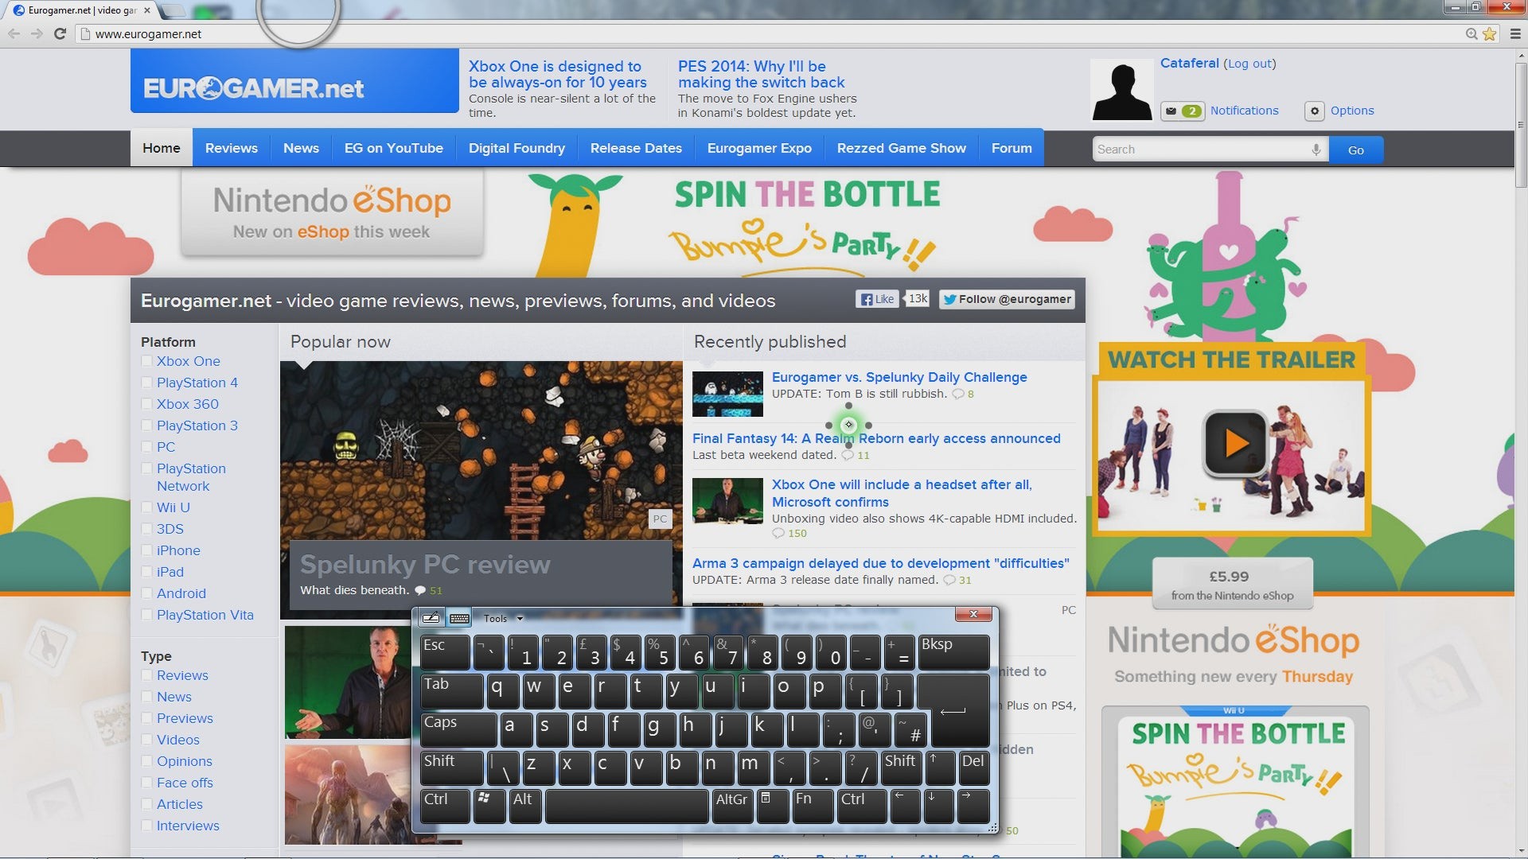The image size is (1528, 859).
Task: Play the Spin the Bottle trailer
Action: (x=1234, y=443)
